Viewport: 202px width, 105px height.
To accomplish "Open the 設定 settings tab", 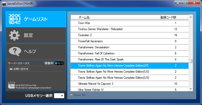I will pyautogui.click(x=36, y=35).
